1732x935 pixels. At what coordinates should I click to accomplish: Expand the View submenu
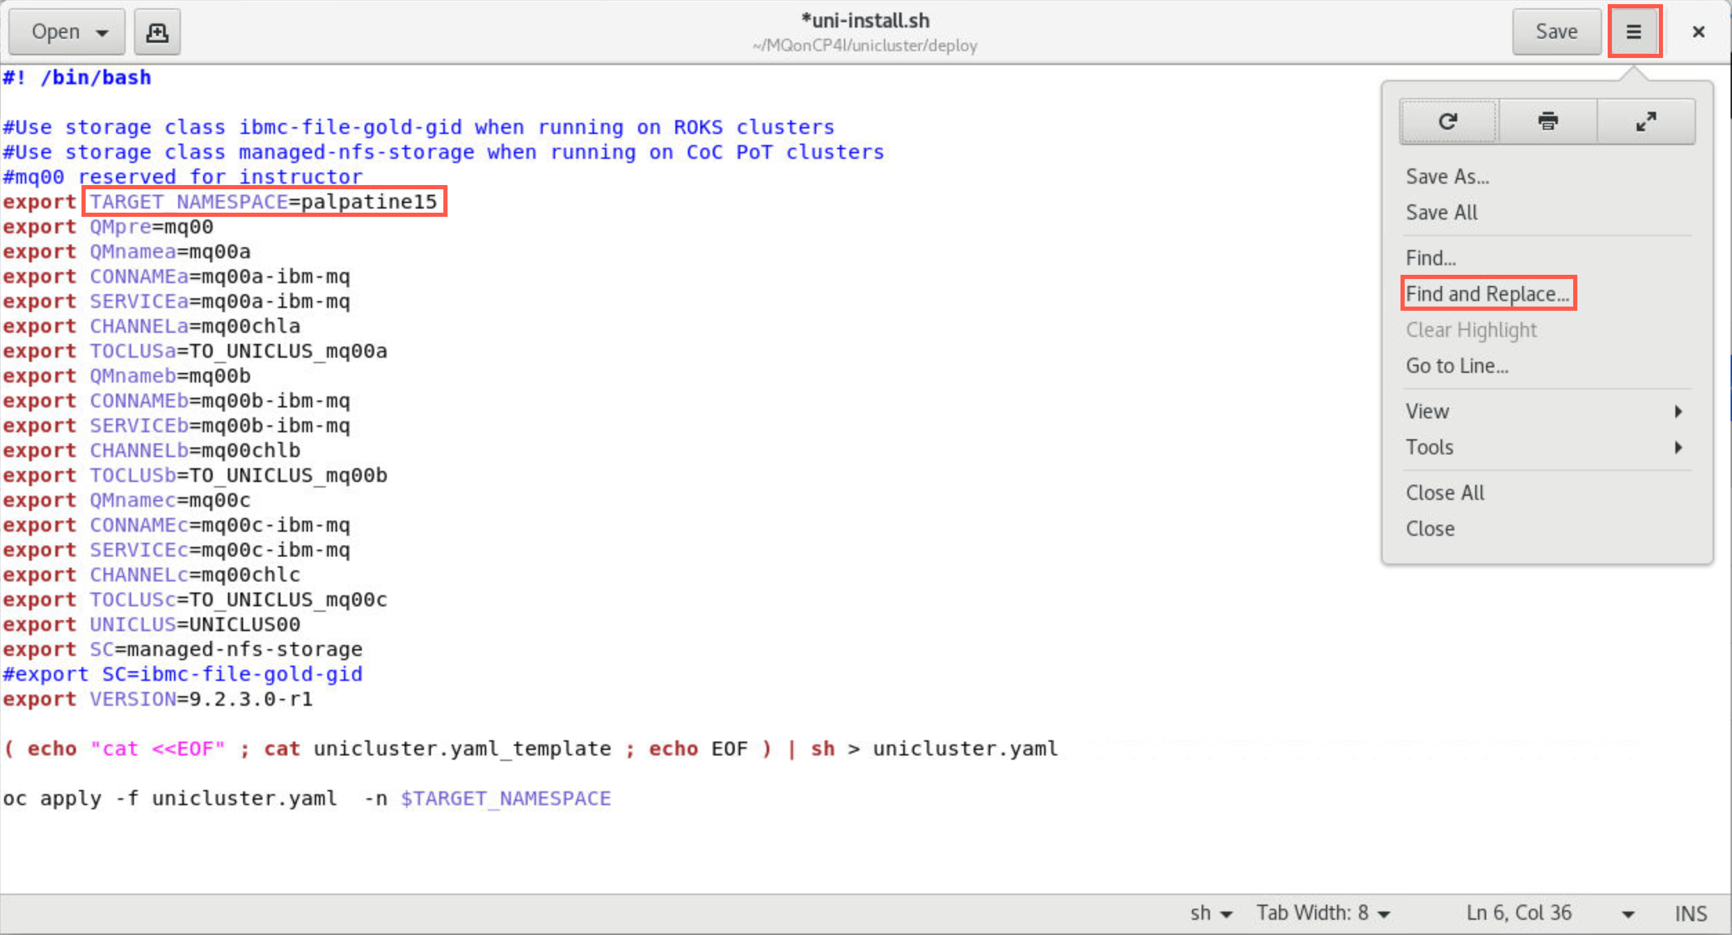pos(1547,412)
